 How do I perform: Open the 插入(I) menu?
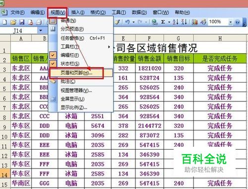(77, 12)
